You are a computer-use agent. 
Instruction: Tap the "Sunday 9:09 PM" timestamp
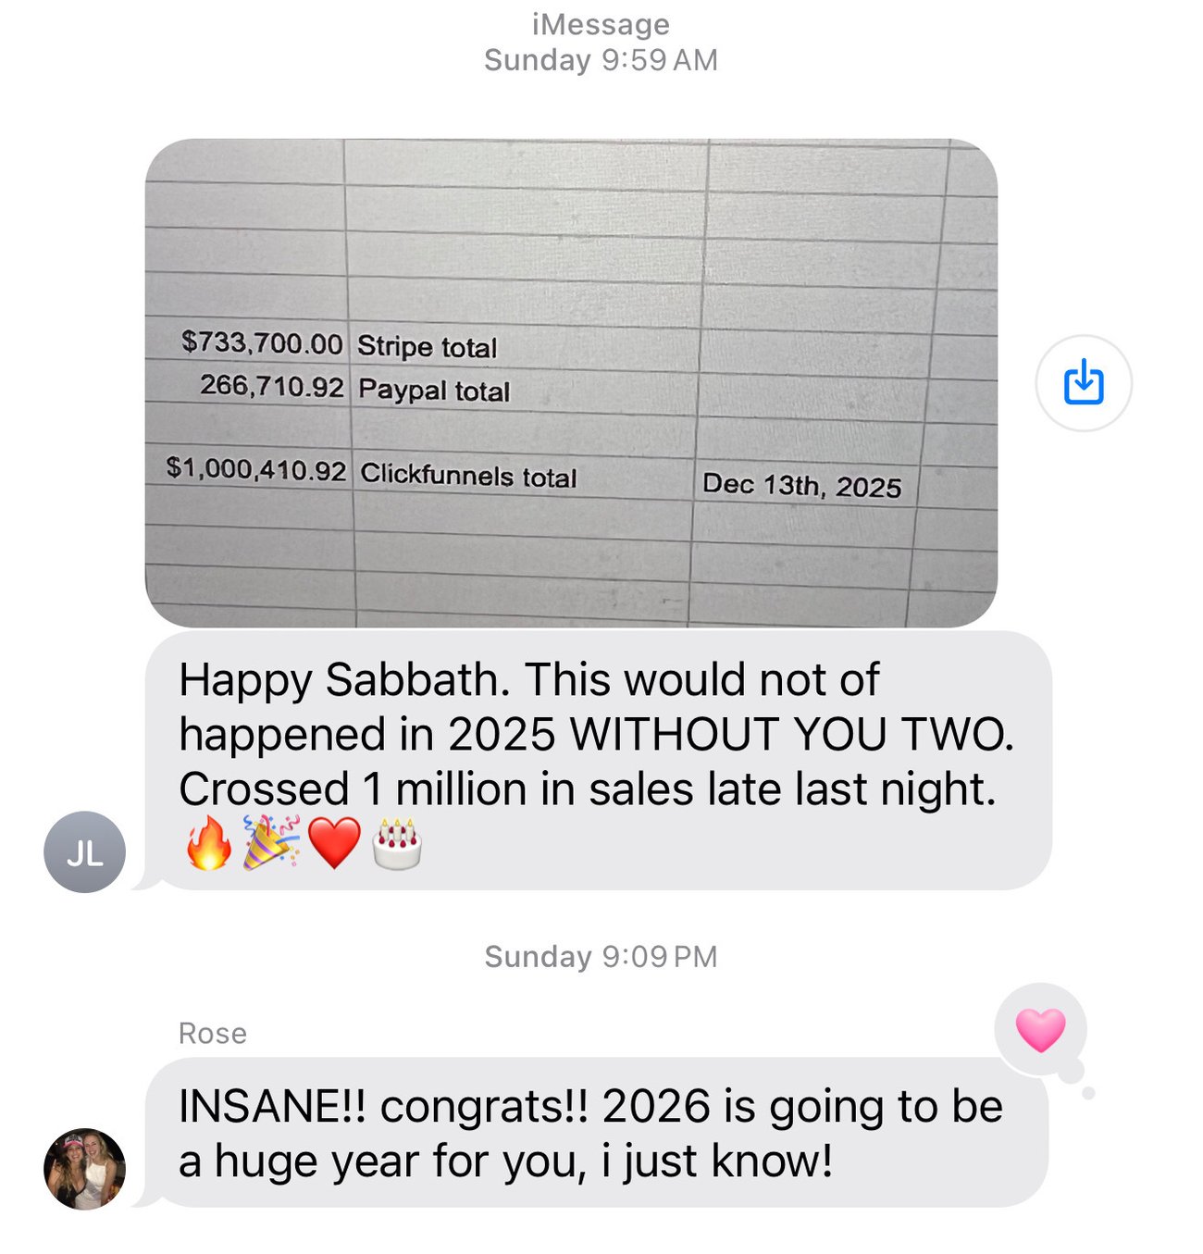[x=601, y=956]
